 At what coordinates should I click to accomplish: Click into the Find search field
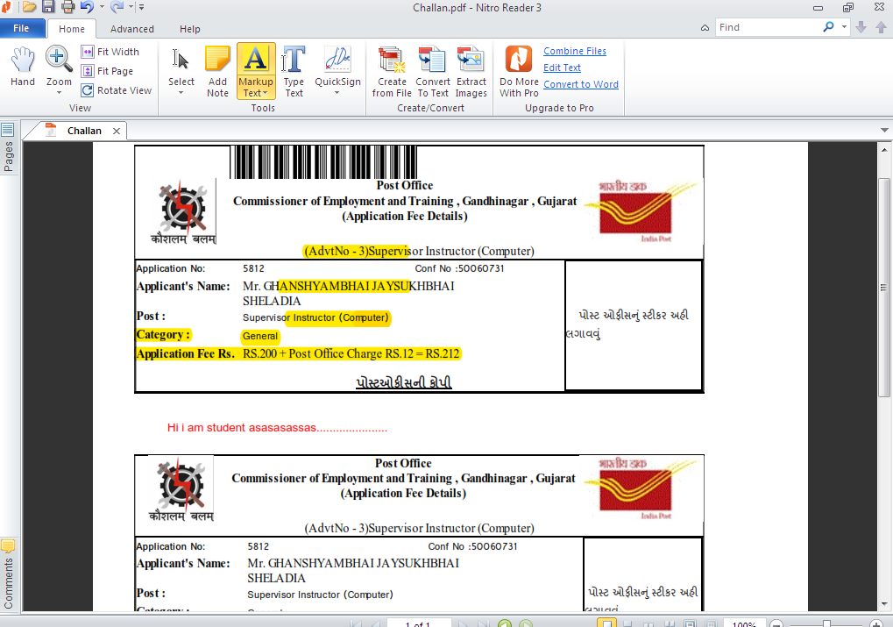pyautogui.click(x=767, y=27)
